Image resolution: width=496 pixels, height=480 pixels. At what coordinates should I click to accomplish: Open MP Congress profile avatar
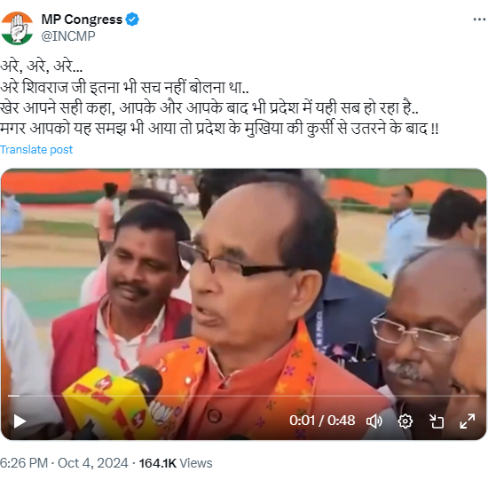(x=17, y=28)
